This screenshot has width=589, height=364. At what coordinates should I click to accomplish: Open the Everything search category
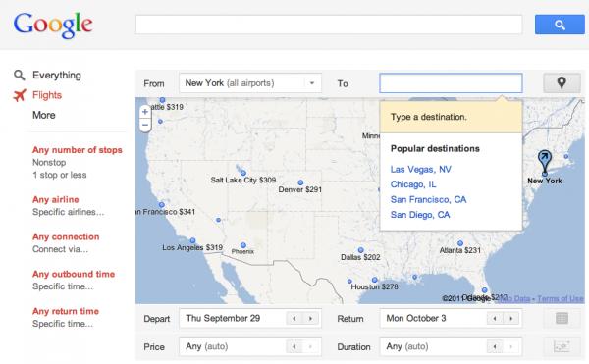coord(56,75)
